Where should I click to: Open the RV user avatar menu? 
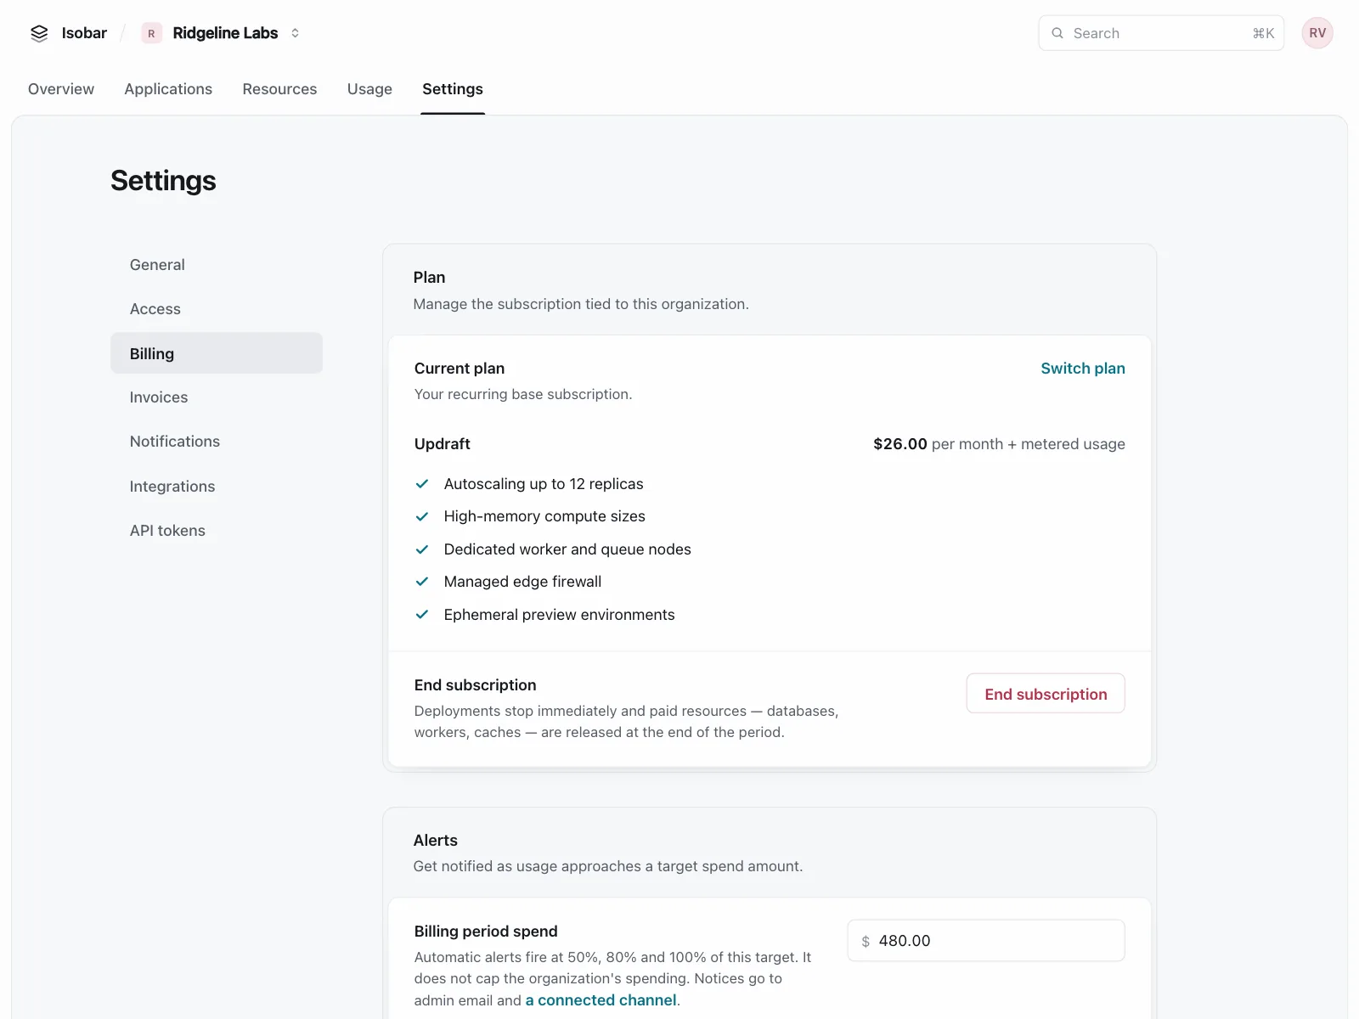point(1317,33)
